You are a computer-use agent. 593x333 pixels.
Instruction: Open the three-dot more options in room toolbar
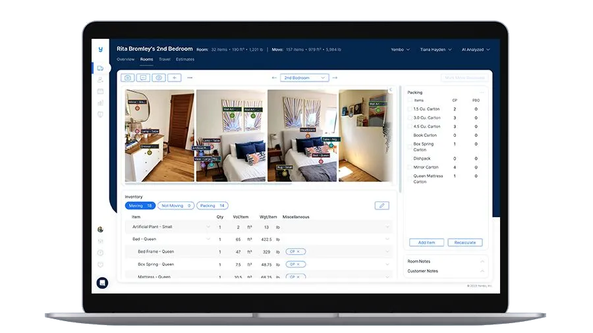pos(190,78)
